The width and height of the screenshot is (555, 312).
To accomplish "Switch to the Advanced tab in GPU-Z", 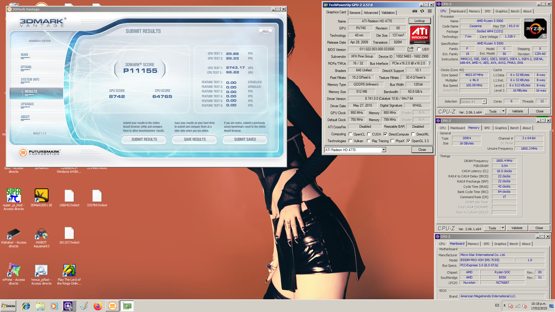I will click(371, 13).
